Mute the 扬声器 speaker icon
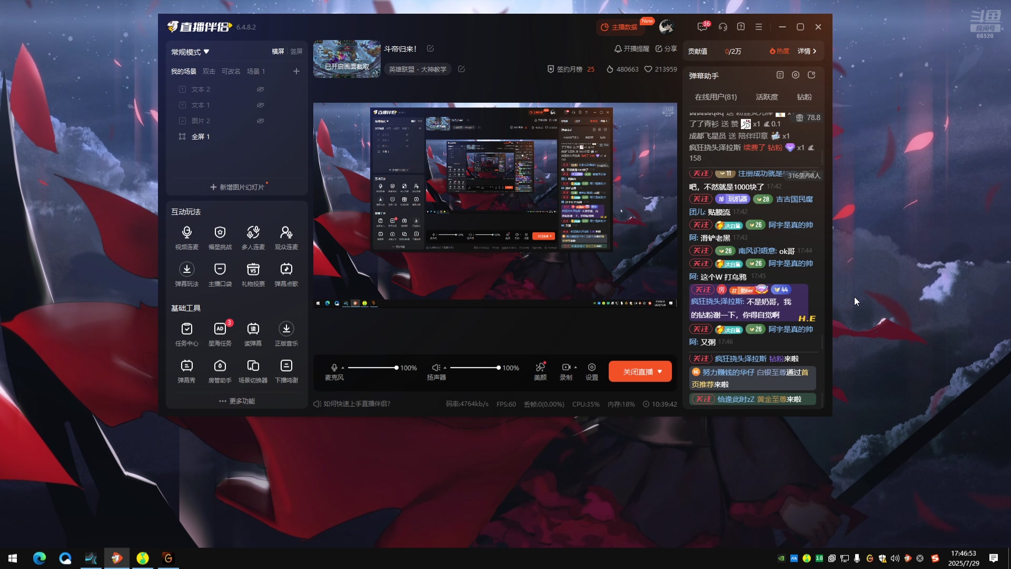 click(436, 368)
